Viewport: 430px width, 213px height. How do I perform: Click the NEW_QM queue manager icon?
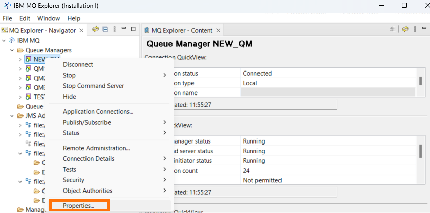click(x=28, y=59)
